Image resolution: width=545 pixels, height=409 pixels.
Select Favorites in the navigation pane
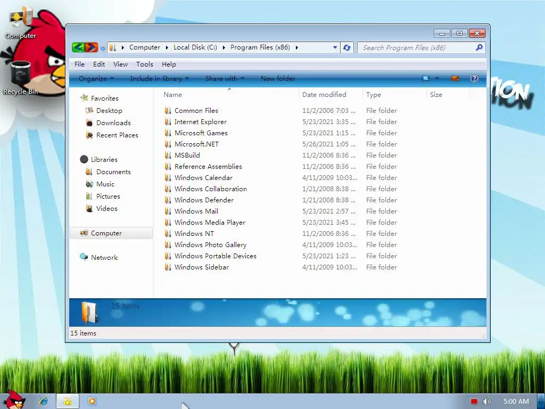pos(105,99)
